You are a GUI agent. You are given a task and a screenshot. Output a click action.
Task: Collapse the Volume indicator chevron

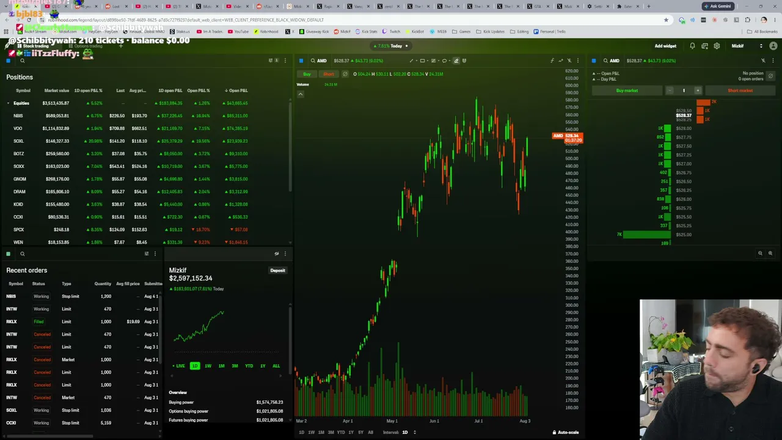(301, 94)
